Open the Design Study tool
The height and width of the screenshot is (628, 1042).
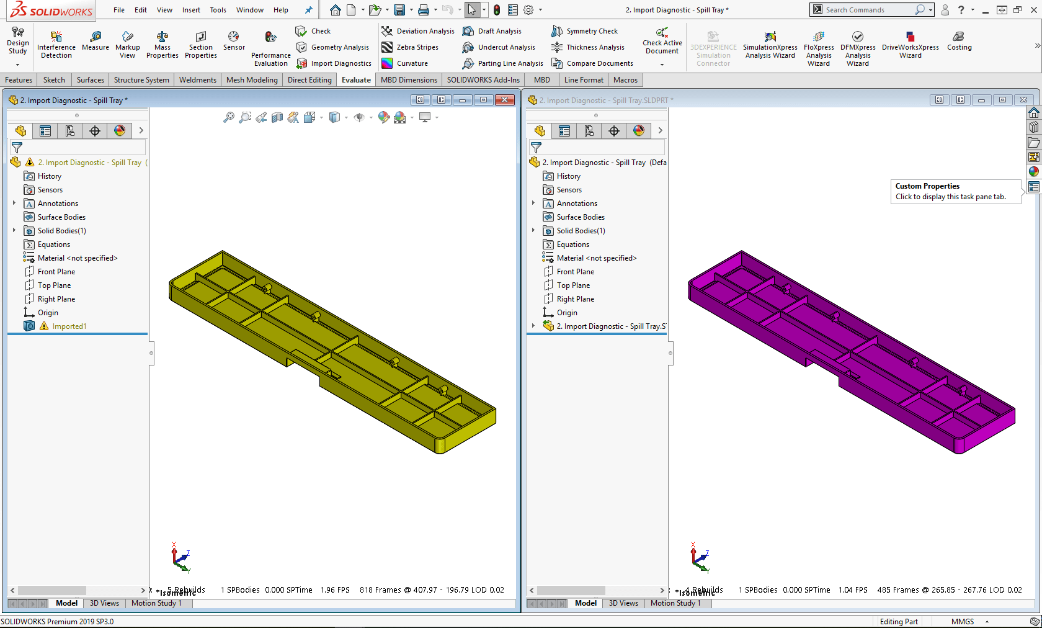point(17,41)
